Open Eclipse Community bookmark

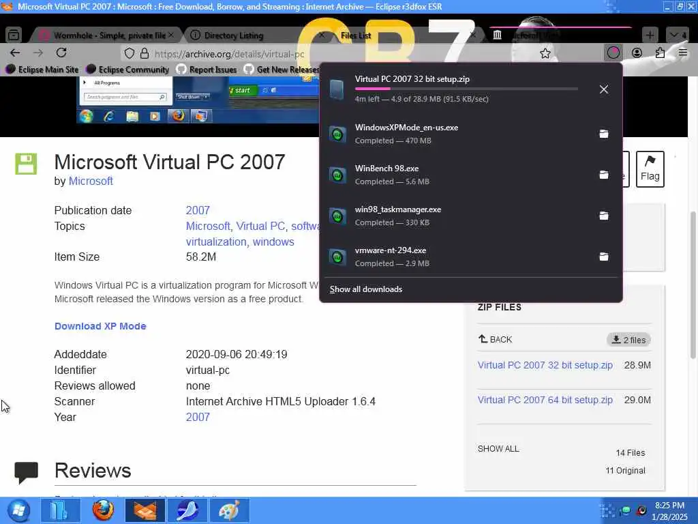click(x=127, y=70)
